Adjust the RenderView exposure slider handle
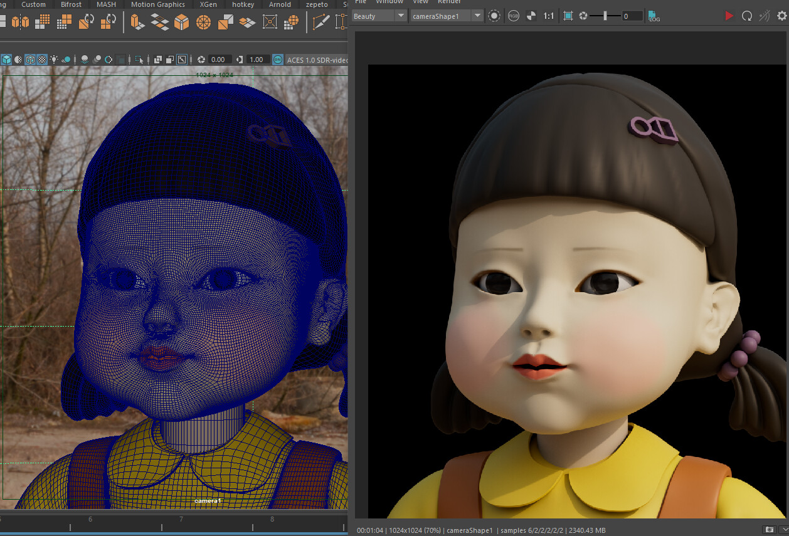The height and width of the screenshot is (536, 789). point(605,16)
